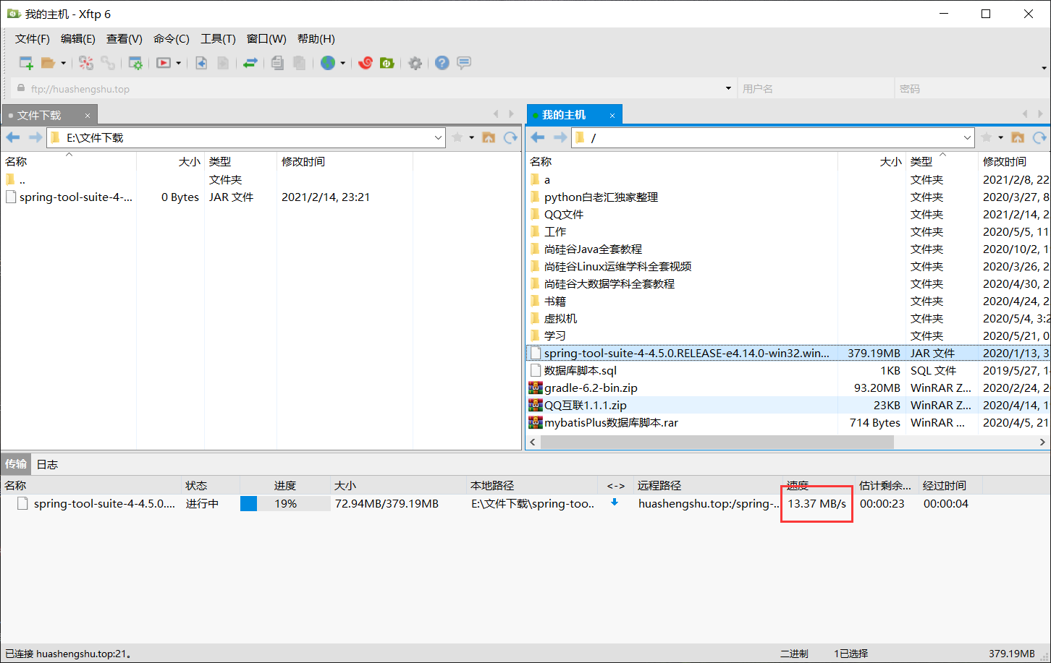Click the green-blue synchronize arrows icon
The image size is (1051, 663).
click(250, 63)
